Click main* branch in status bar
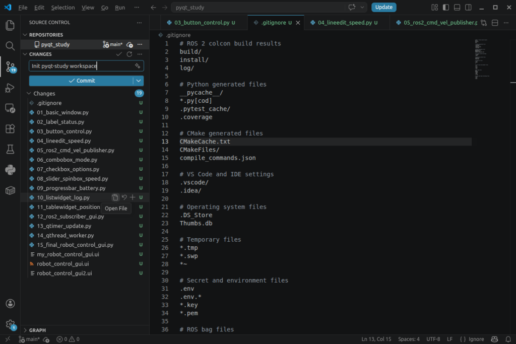 29,339
